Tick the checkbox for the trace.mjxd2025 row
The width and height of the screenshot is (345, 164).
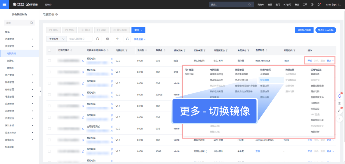click(49, 61)
